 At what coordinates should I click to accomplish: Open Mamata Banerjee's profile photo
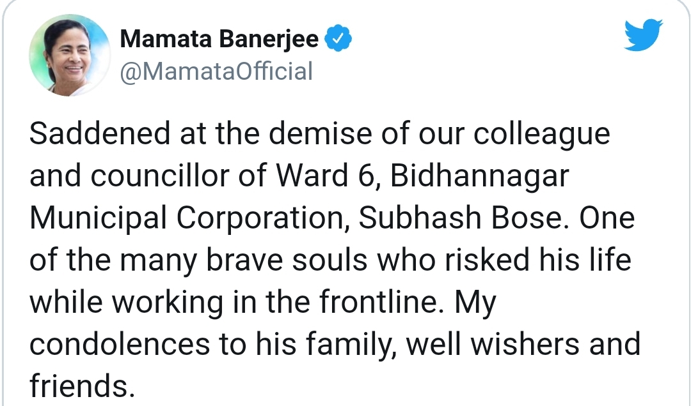click(70, 55)
